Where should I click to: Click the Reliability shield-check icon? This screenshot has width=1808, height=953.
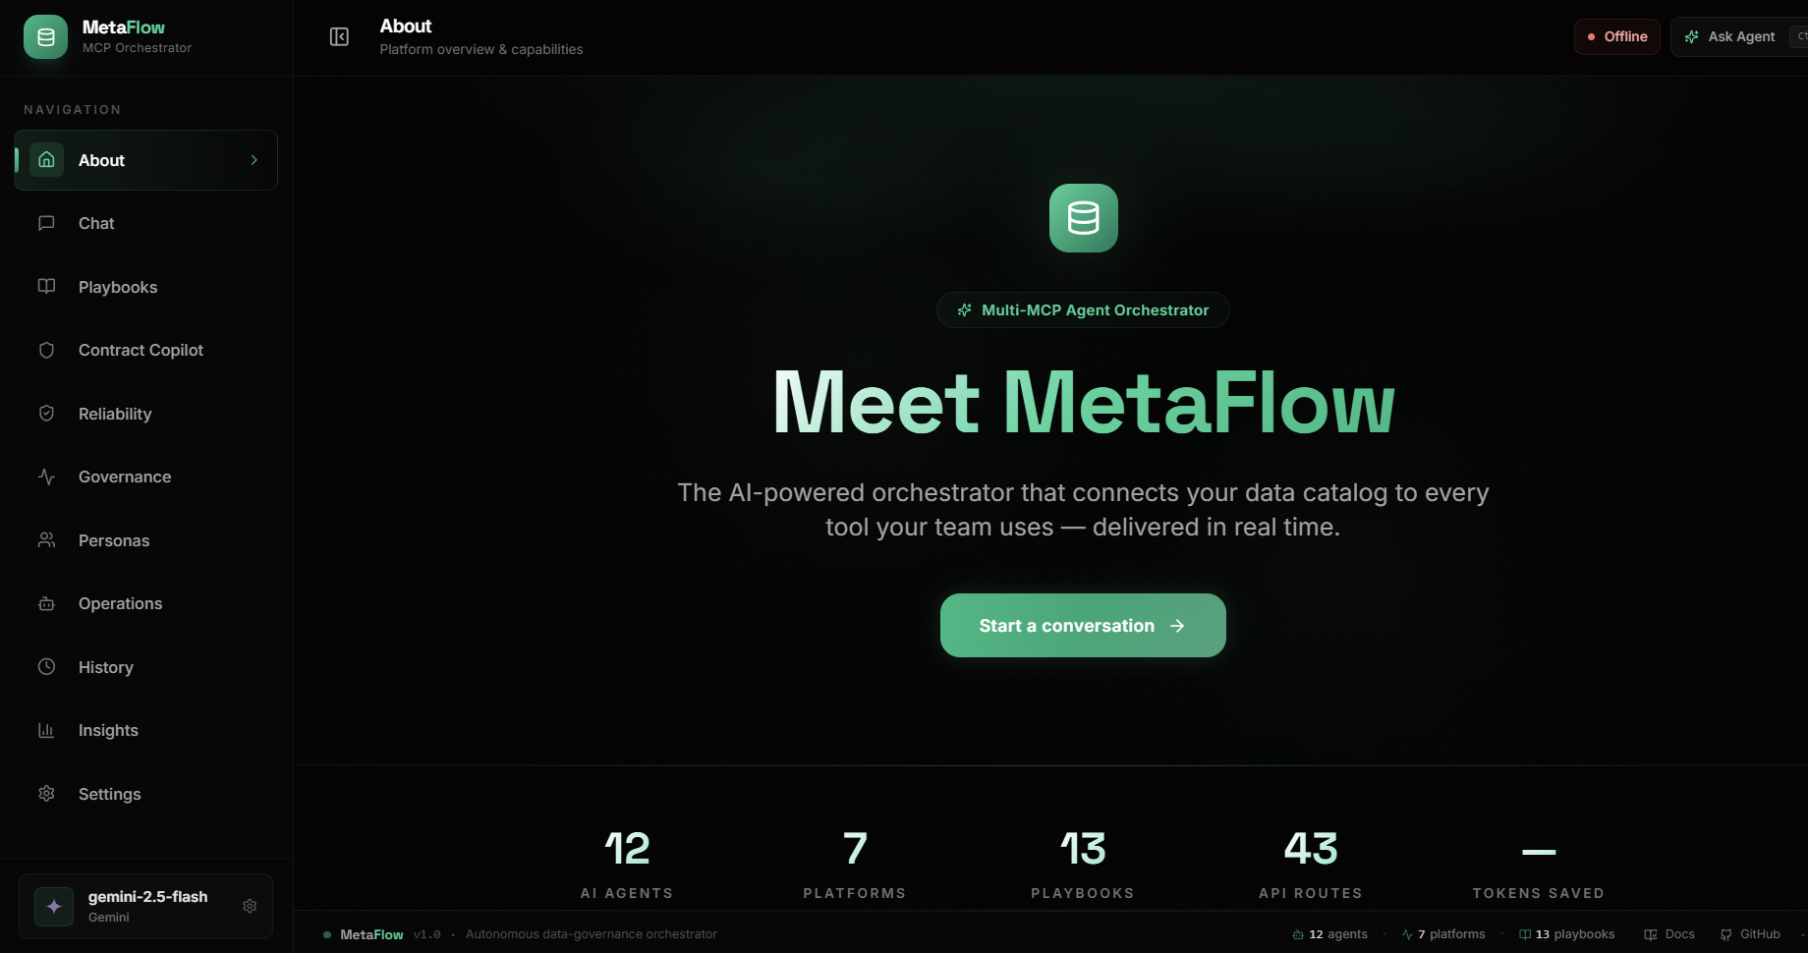pyautogui.click(x=46, y=414)
